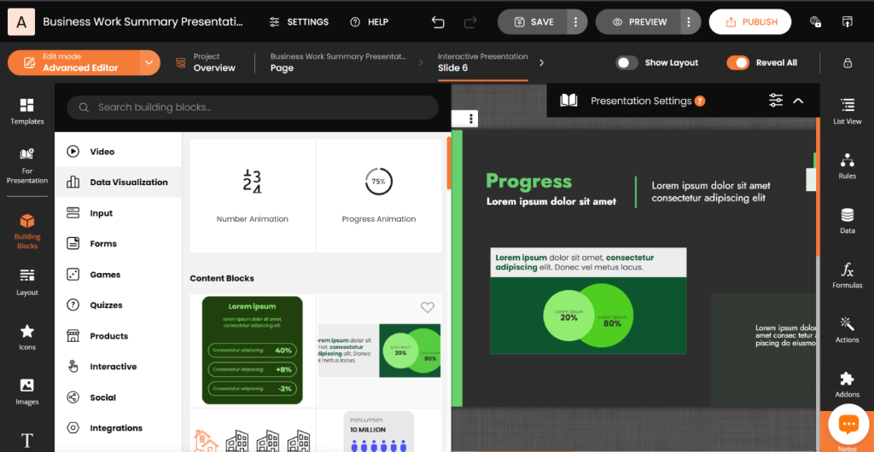Open the chat support bubble

coord(848,424)
